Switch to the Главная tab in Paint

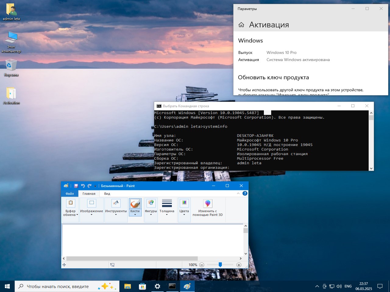pyautogui.click(x=89, y=193)
